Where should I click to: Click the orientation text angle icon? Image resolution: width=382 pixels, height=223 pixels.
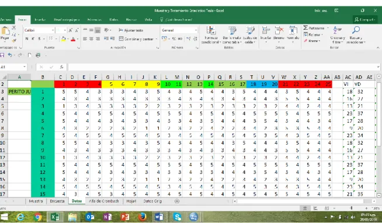coord(106,30)
